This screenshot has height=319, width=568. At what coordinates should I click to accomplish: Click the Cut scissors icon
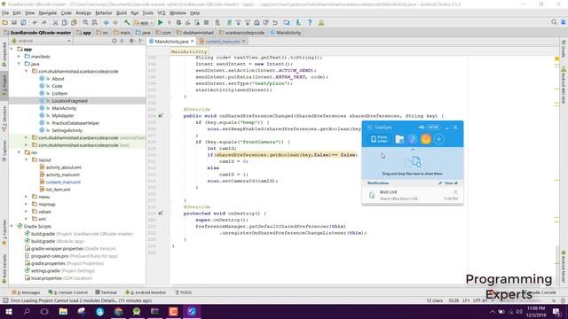click(x=55, y=22)
